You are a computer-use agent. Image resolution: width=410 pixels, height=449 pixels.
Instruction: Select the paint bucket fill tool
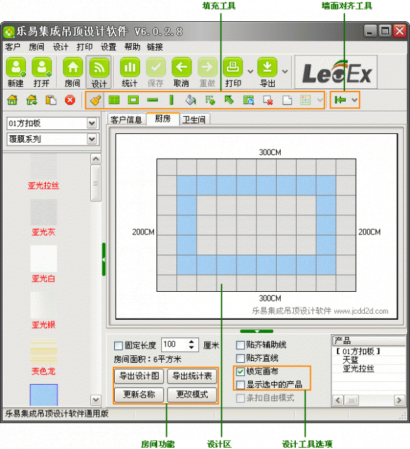point(191,100)
